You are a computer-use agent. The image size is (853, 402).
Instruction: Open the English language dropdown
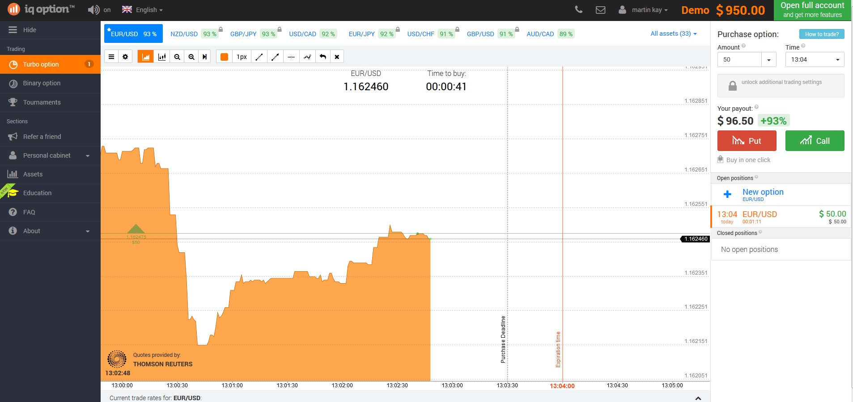coord(142,10)
